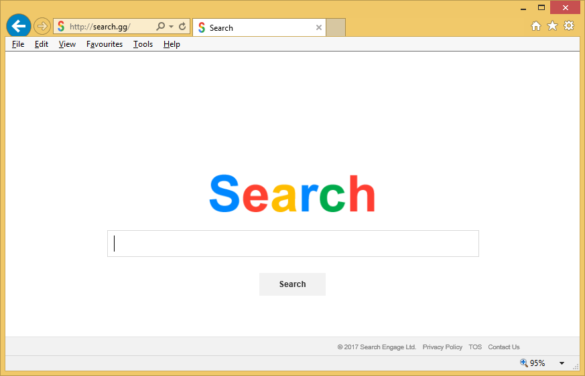The image size is (585, 376).
Task: Open Favourites star icon
Action: tap(552, 26)
